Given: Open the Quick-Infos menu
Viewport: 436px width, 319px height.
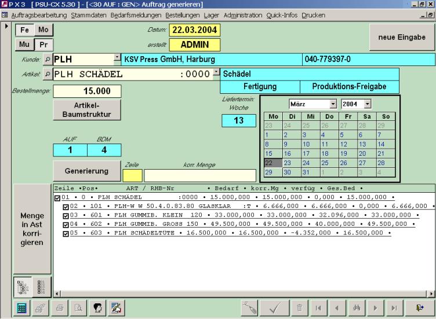Looking at the screenshot, I should (x=282, y=14).
